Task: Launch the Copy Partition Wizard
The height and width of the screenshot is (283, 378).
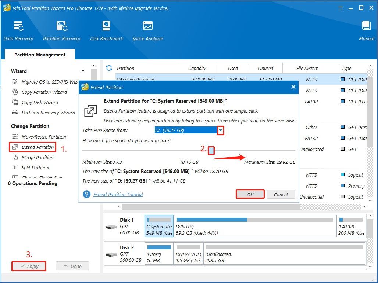Action: click(x=40, y=92)
